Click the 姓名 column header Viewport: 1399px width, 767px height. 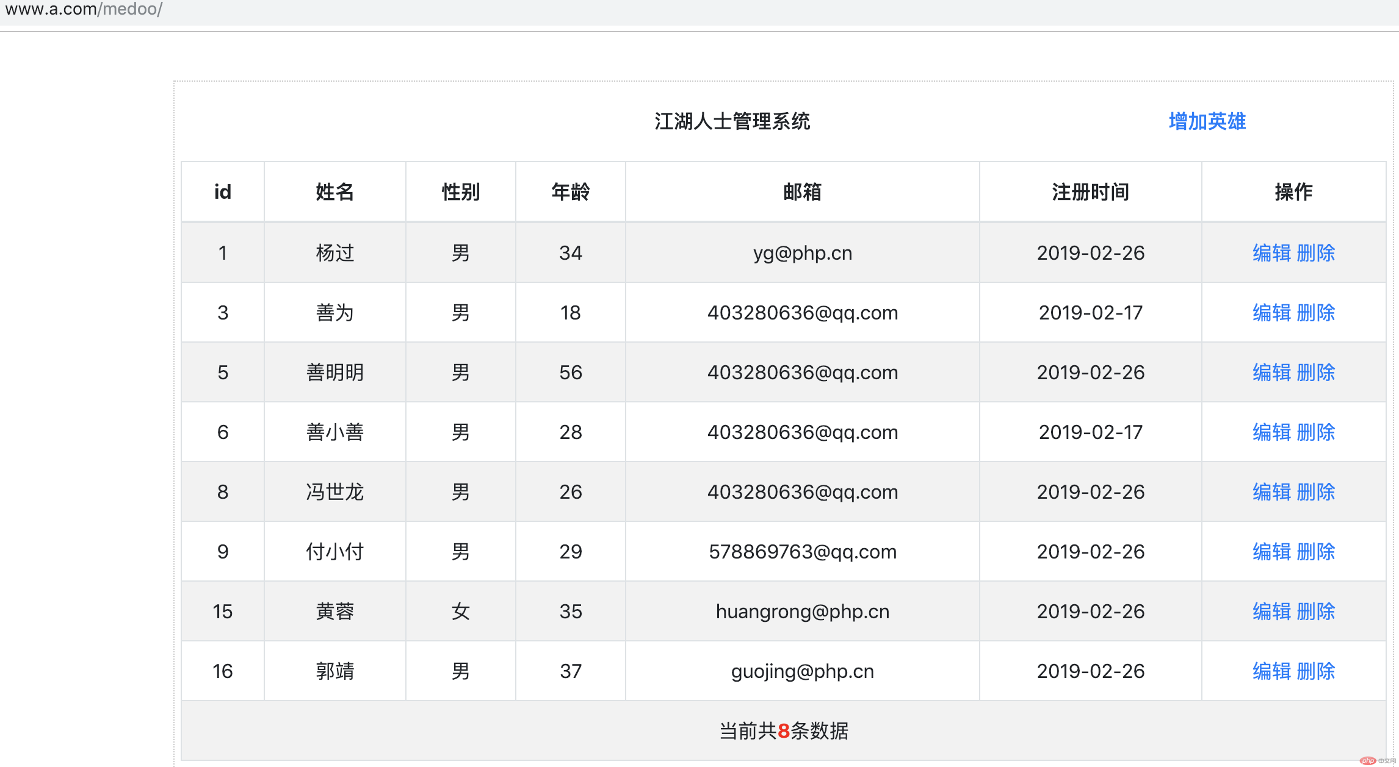334,192
